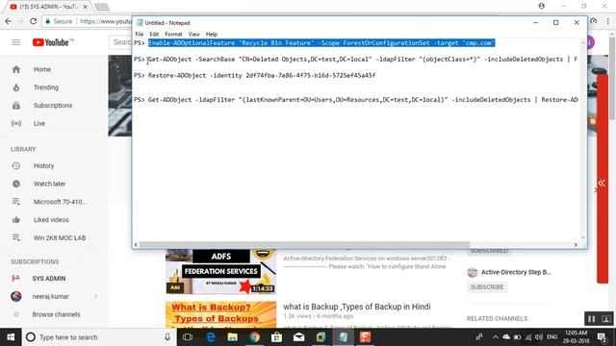Image resolution: width=616 pixels, height=346 pixels.
Task: Click the What is Backup video thumbnail
Action: click(220, 314)
